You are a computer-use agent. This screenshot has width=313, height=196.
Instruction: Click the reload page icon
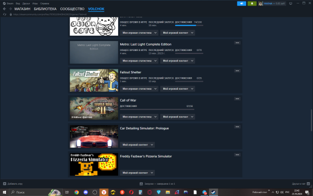tap(4, 14)
